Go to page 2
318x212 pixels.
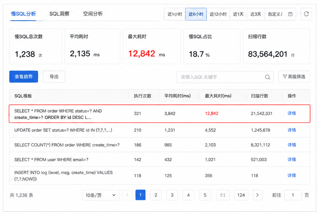click(x=156, y=195)
